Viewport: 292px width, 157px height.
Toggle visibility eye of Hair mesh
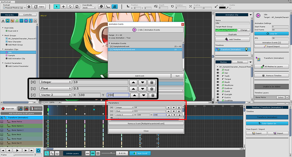[218, 73]
